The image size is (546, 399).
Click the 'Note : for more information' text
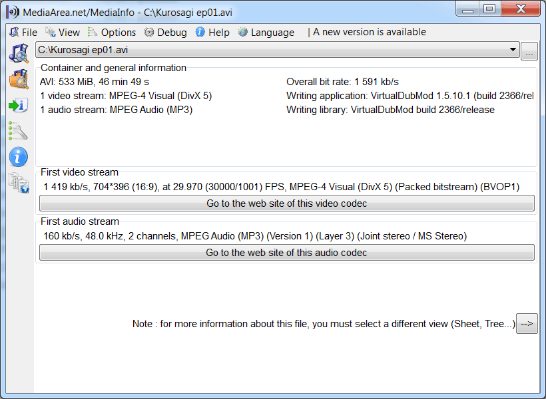(x=324, y=324)
